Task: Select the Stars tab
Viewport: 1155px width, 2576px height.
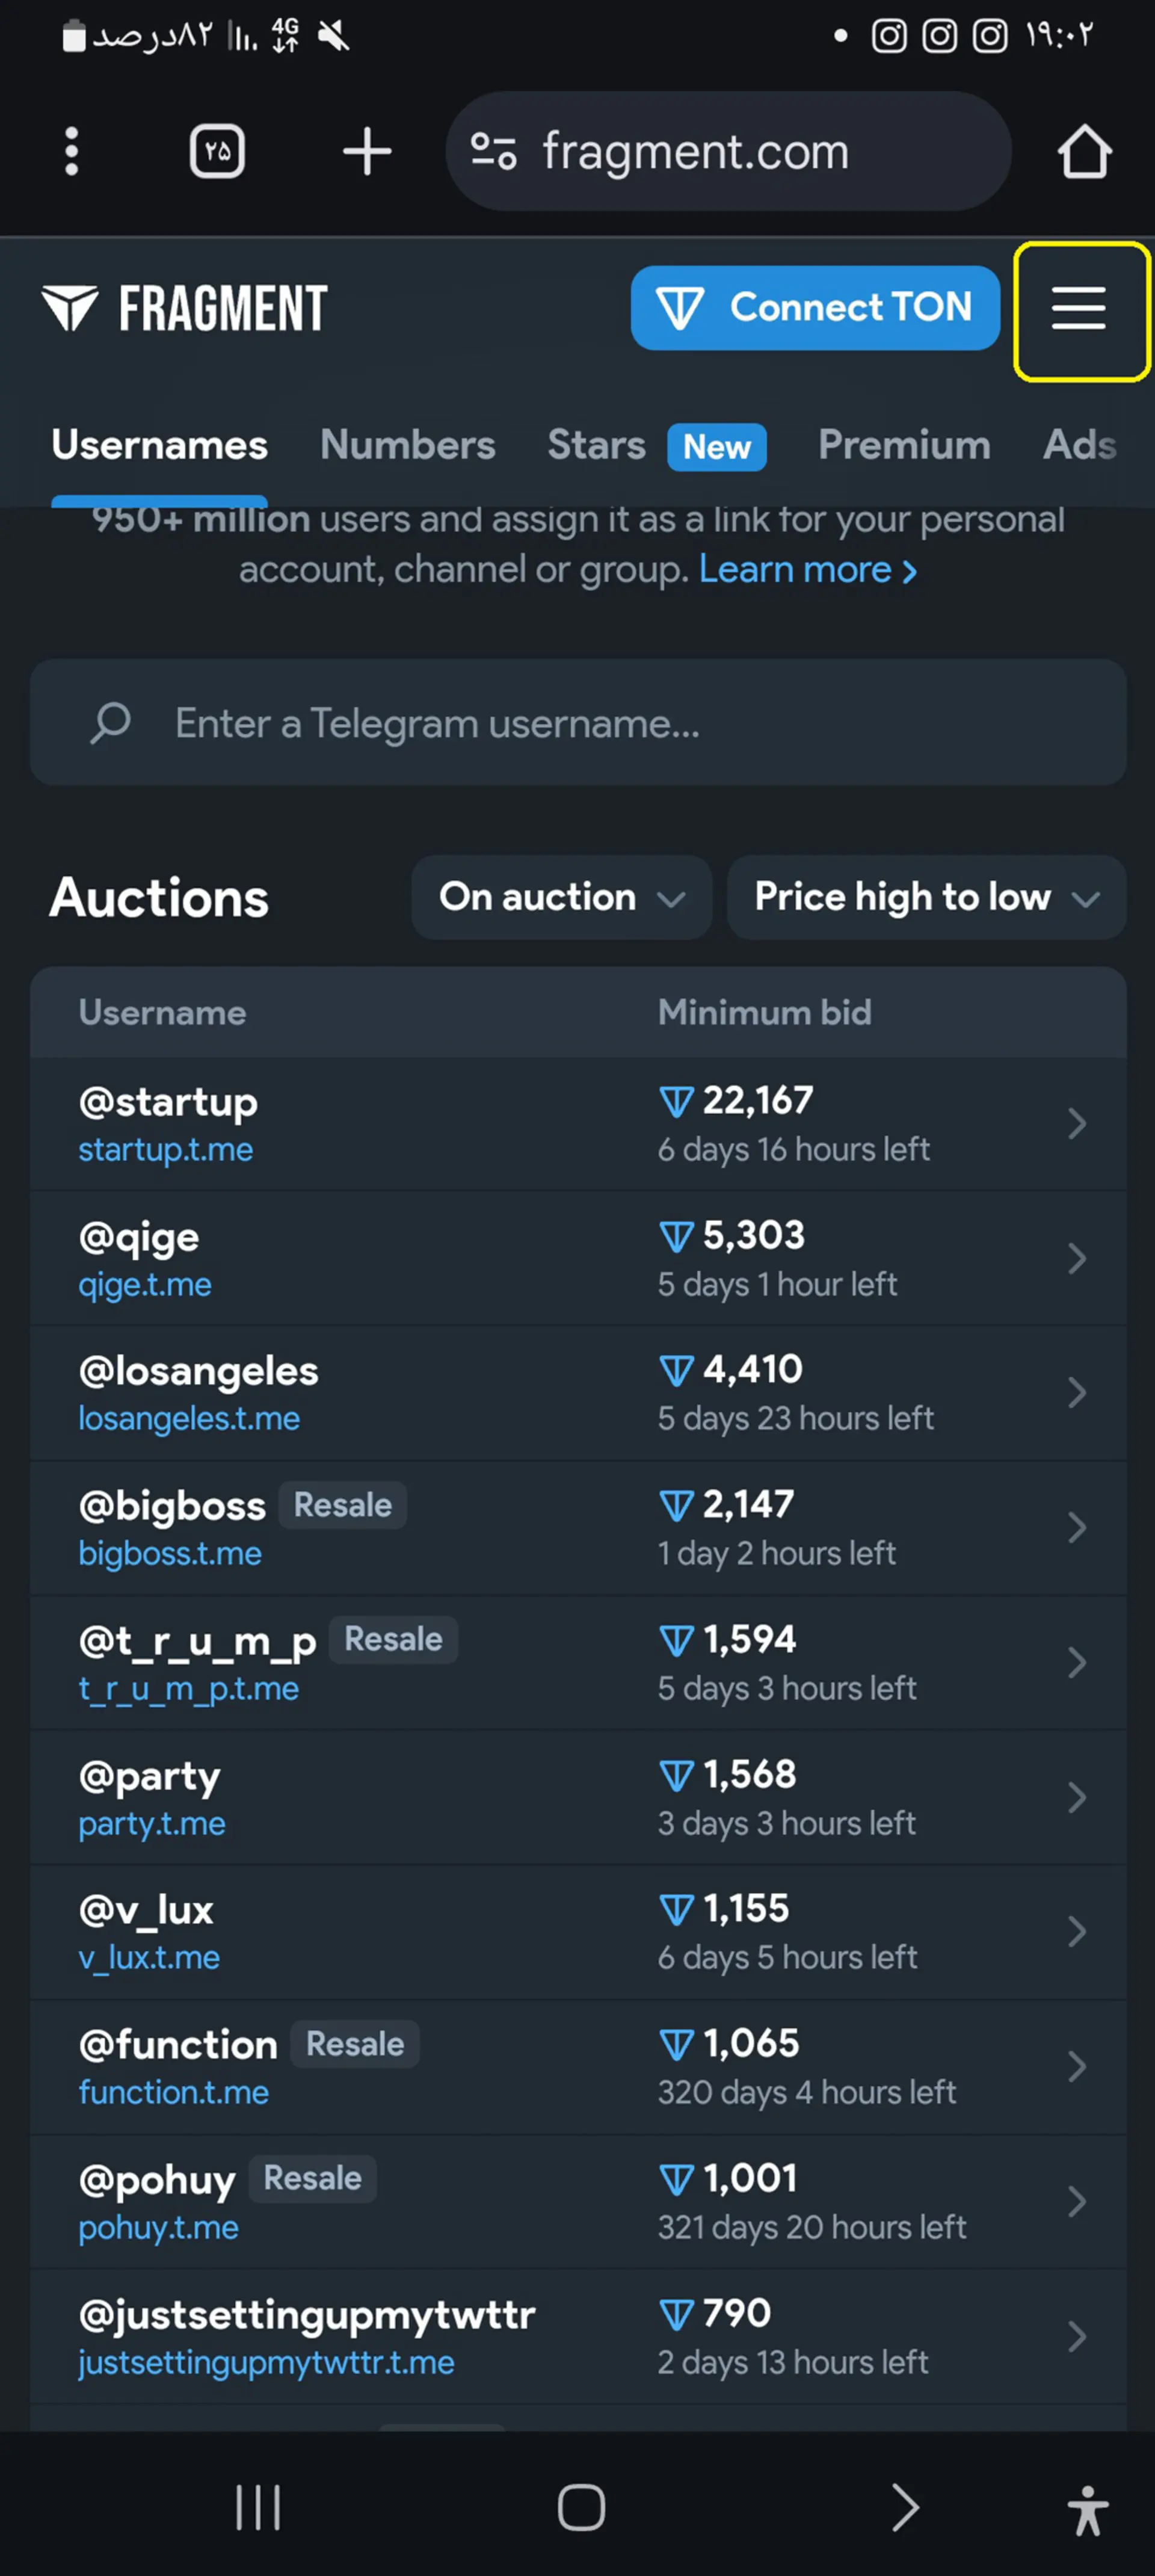Action: tap(596, 445)
